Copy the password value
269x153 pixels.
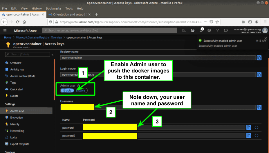click(x=249, y=128)
